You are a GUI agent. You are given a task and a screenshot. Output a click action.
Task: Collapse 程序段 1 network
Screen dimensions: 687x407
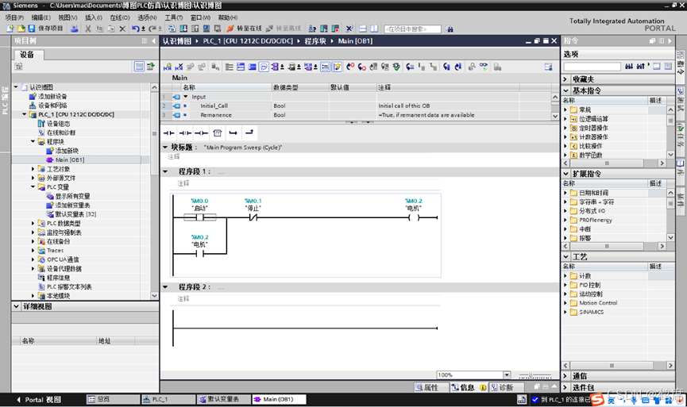point(166,171)
